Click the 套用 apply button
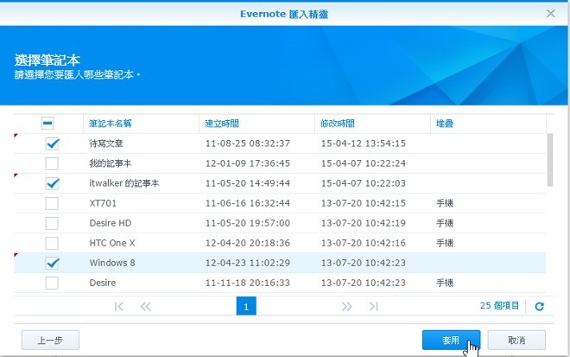The width and height of the screenshot is (570, 357). click(x=451, y=341)
